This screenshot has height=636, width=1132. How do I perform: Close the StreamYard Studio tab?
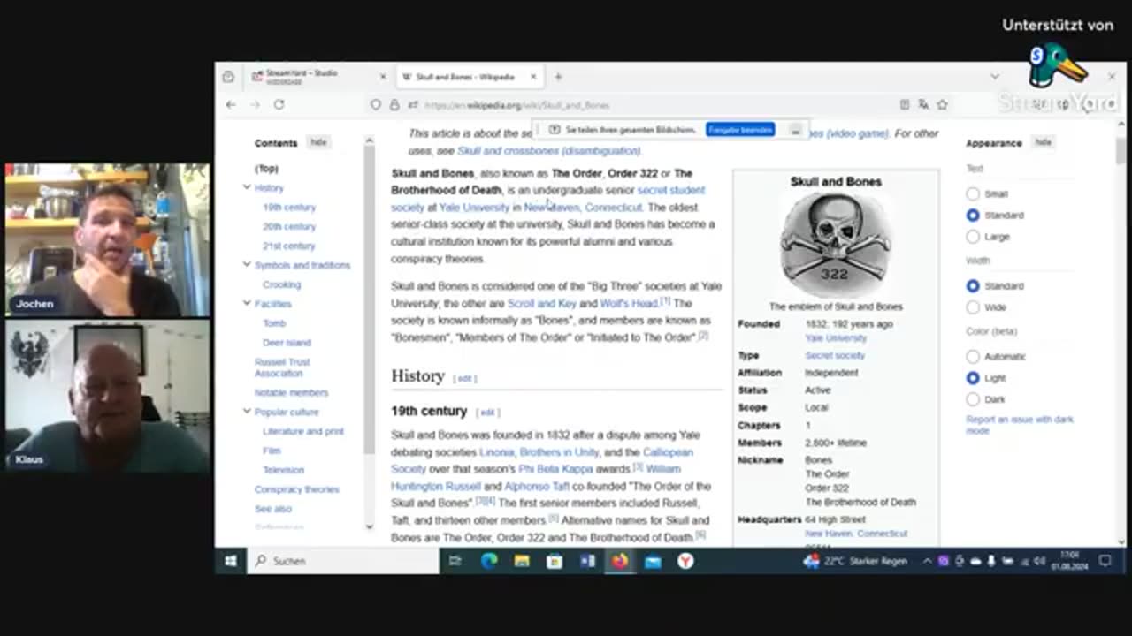[383, 77]
